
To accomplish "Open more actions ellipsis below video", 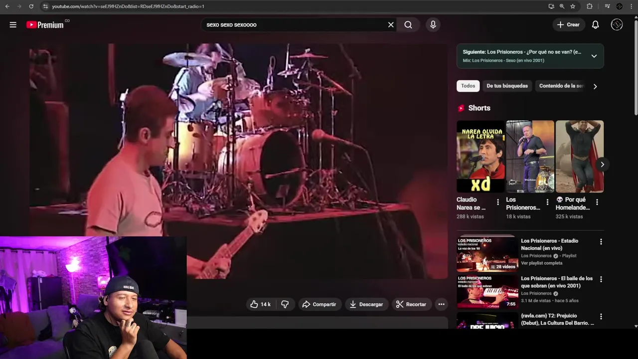I will (x=441, y=304).
